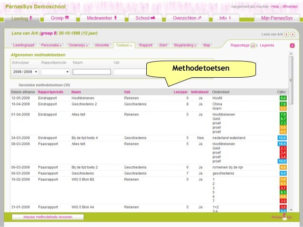Switch to the Rapport sub-tab
Screen dimensions: 303x227
click(x=146, y=45)
